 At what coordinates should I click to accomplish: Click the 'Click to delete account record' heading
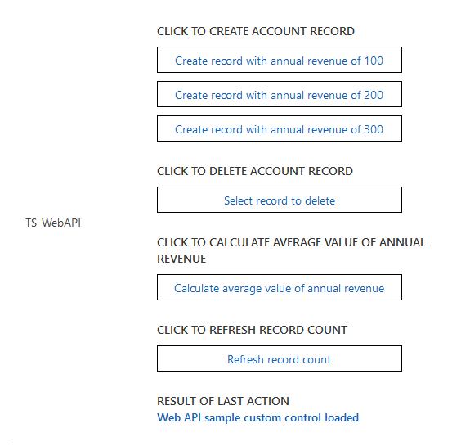pos(255,171)
